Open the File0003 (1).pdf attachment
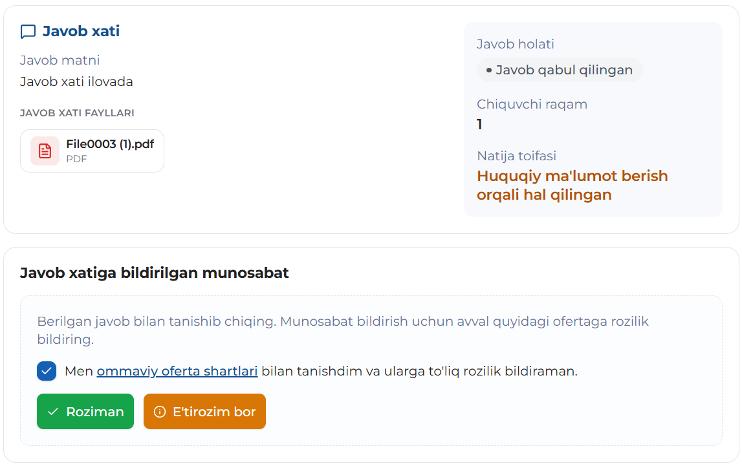Viewport: 742px width, 466px height. point(93,151)
